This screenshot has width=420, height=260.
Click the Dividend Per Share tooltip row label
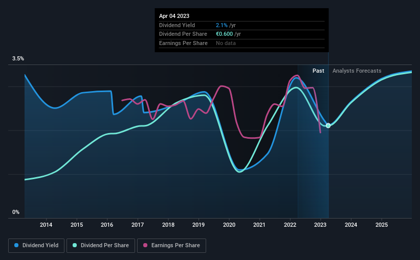tap(183, 34)
